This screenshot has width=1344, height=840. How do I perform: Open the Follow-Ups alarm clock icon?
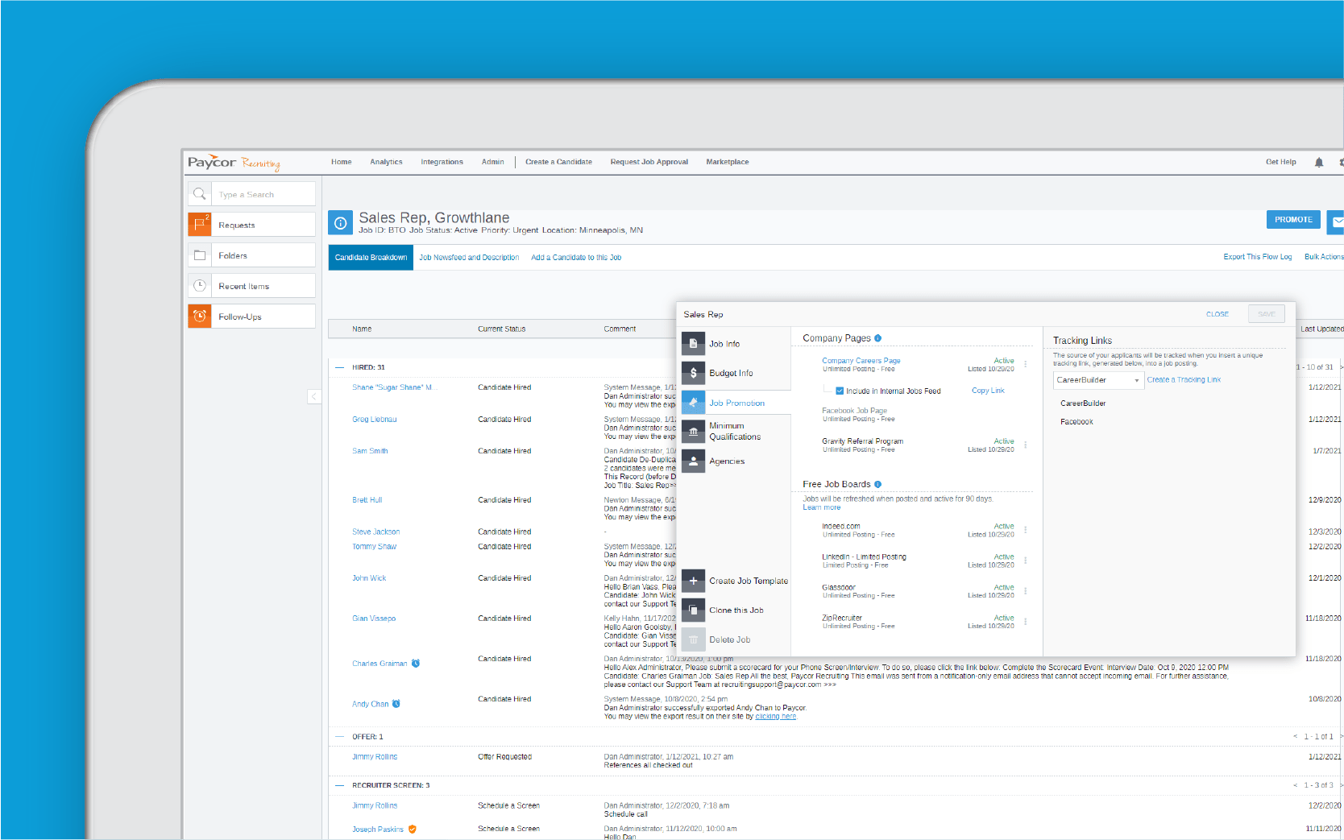(200, 317)
